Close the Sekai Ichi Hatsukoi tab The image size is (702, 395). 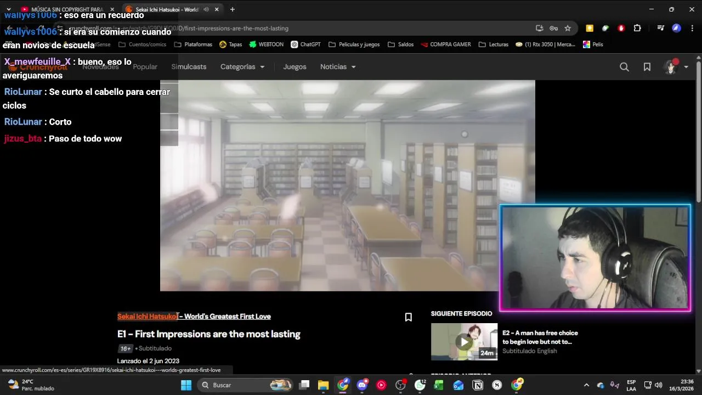[x=217, y=9]
